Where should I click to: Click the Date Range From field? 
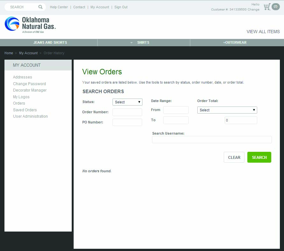(x=176, y=110)
